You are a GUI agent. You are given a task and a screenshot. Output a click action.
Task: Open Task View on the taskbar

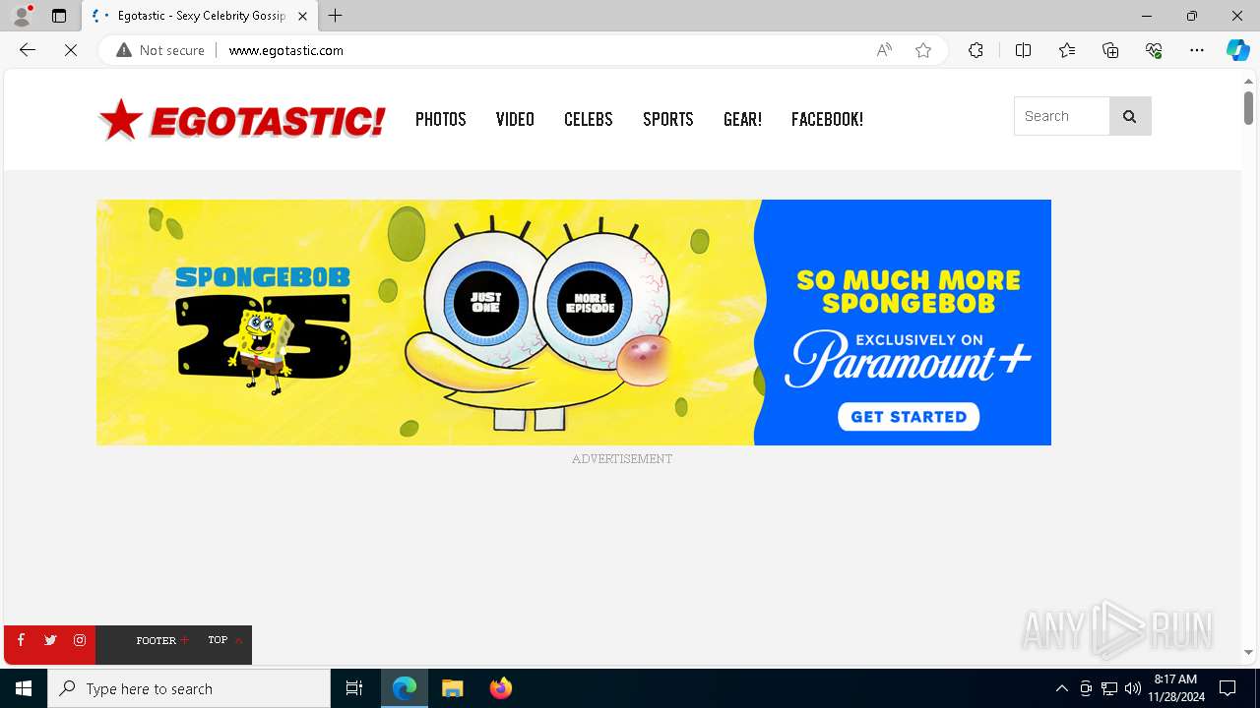(354, 688)
